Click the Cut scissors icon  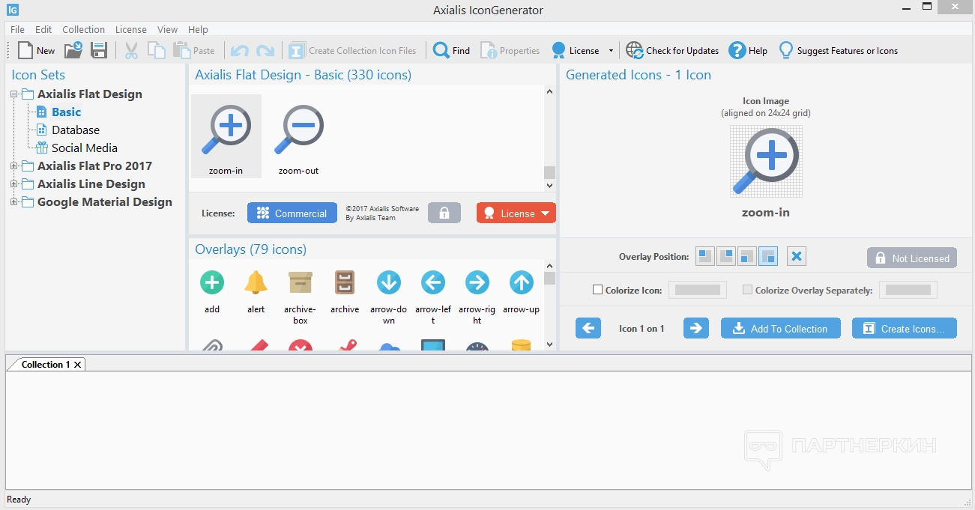coord(131,50)
